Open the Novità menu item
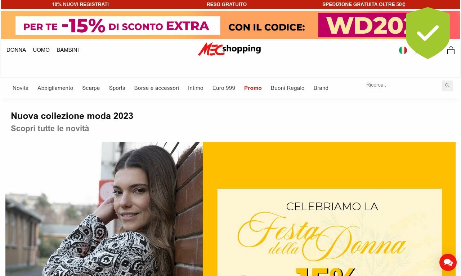This screenshot has height=276, width=461. click(21, 88)
